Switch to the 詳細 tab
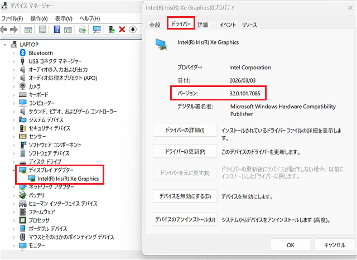Image resolution: width=357 pixels, height=260 pixels. (203, 25)
